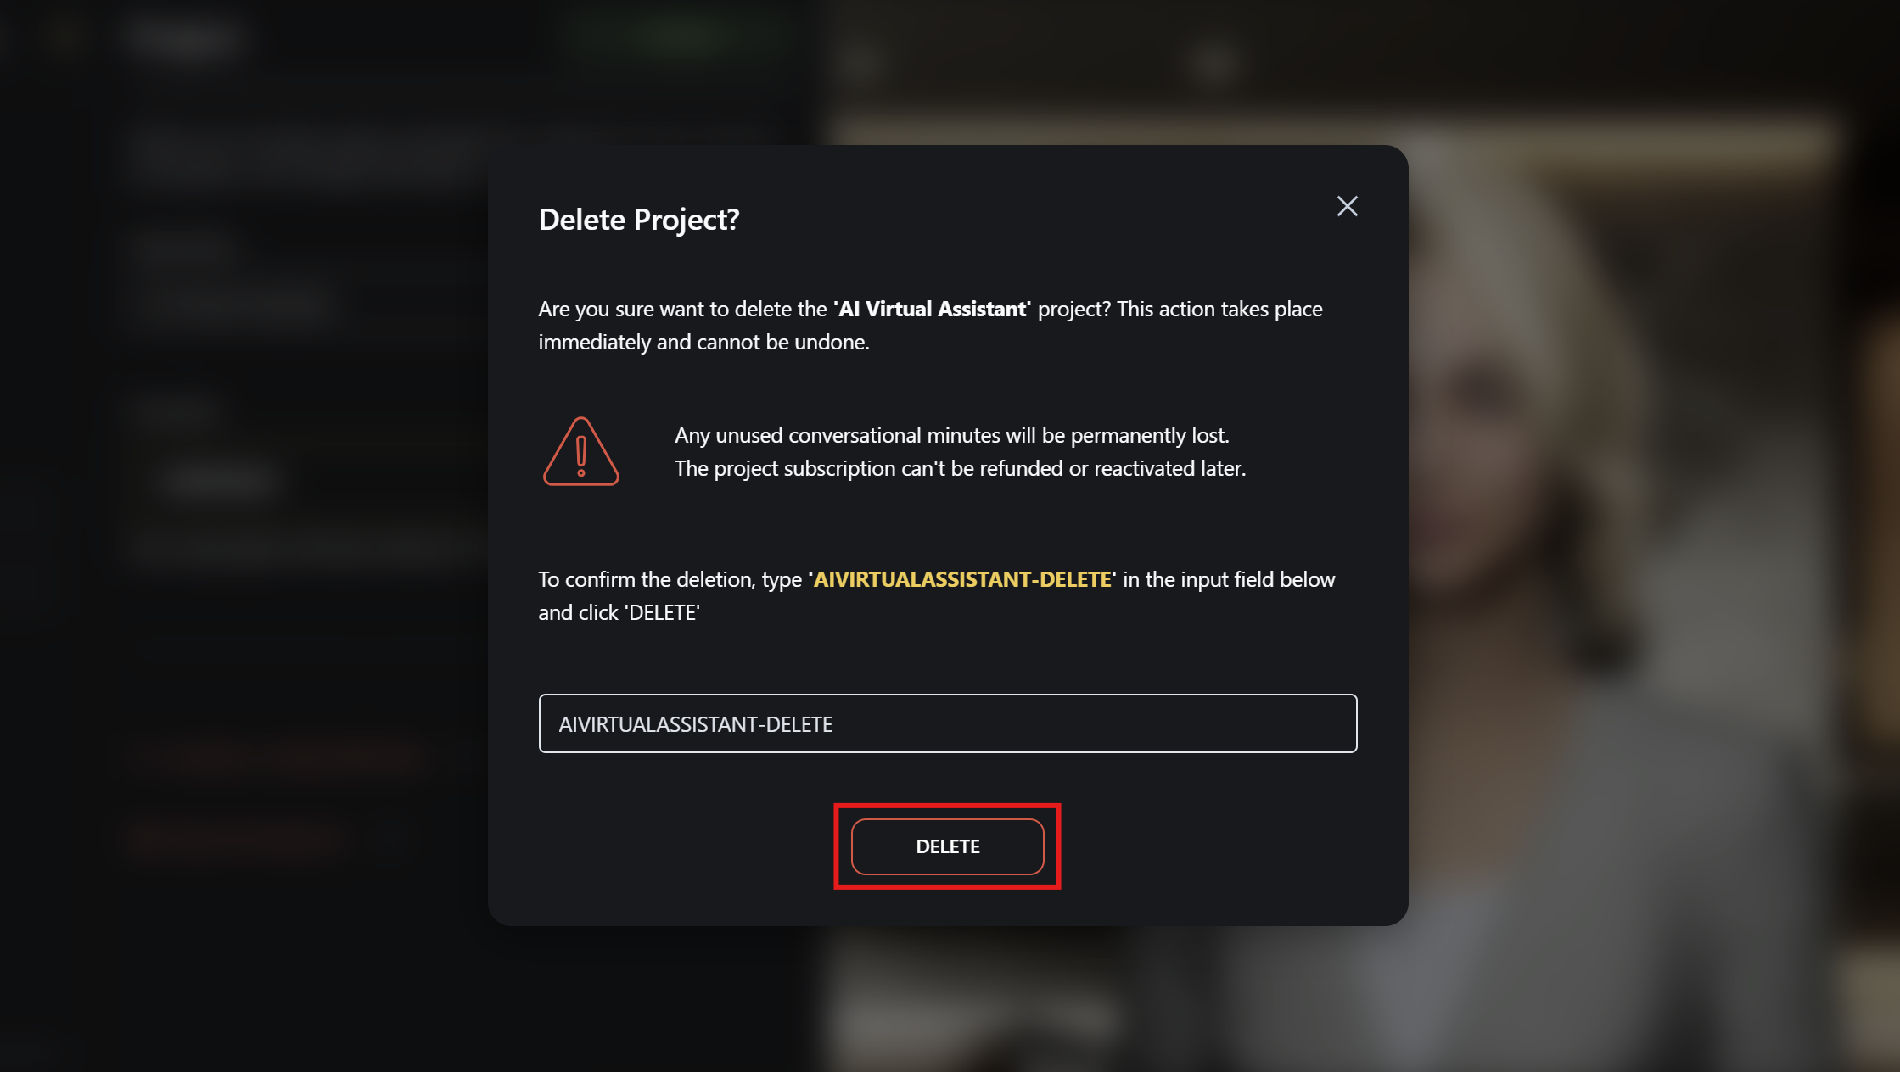This screenshot has width=1900, height=1072.
Task: Click 'immediately and cannot be undone' text
Action: 703,342
